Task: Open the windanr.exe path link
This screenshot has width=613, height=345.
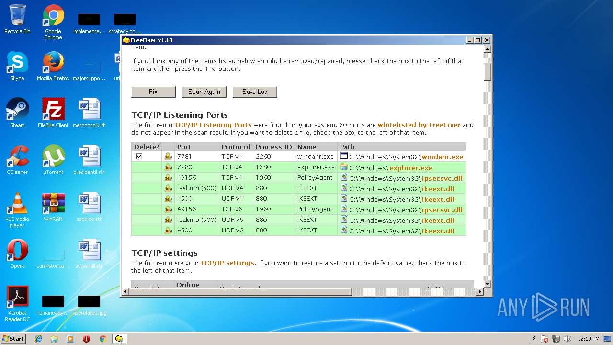Action: pyautogui.click(x=443, y=157)
